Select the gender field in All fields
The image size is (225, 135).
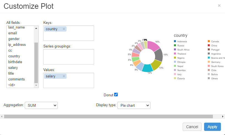click(14, 39)
